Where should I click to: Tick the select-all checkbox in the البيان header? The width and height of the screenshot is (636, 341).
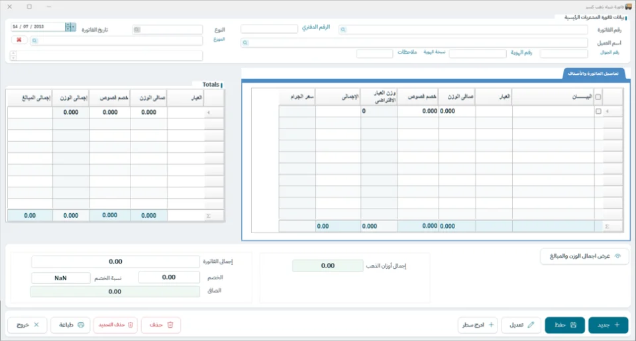[x=598, y=97]
